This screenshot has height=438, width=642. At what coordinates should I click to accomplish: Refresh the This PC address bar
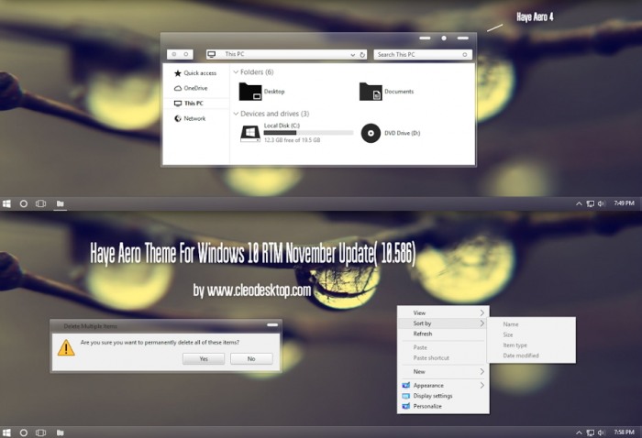click(x=362, y=55)
